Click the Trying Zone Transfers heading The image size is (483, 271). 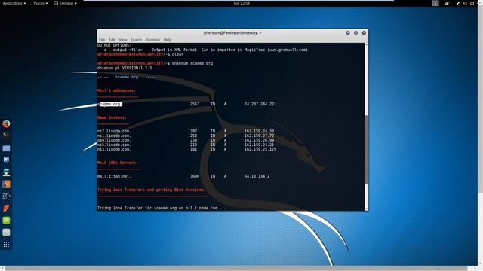point(152,190)
